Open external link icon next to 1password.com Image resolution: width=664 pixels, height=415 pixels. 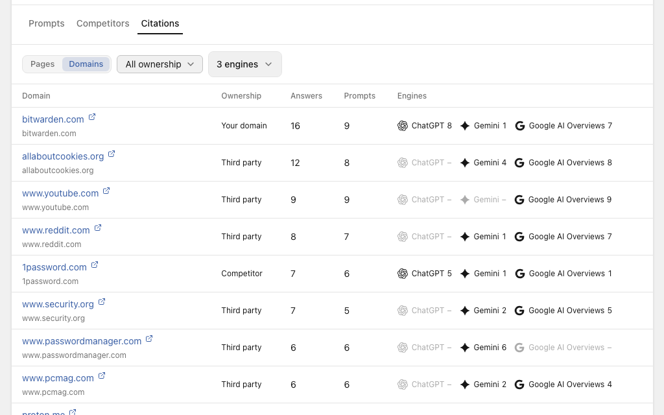click(95, 265)
